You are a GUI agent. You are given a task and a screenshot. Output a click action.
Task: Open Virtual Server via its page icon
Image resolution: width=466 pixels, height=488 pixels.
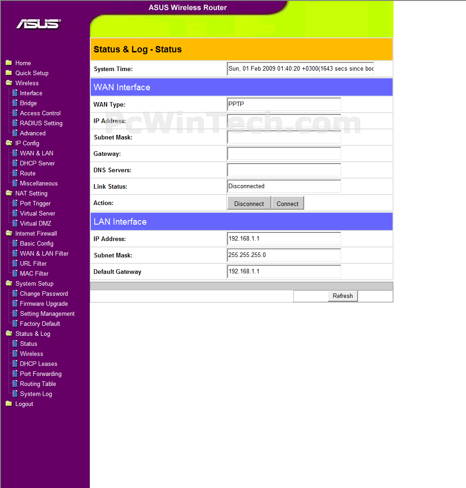coord(15,213)
